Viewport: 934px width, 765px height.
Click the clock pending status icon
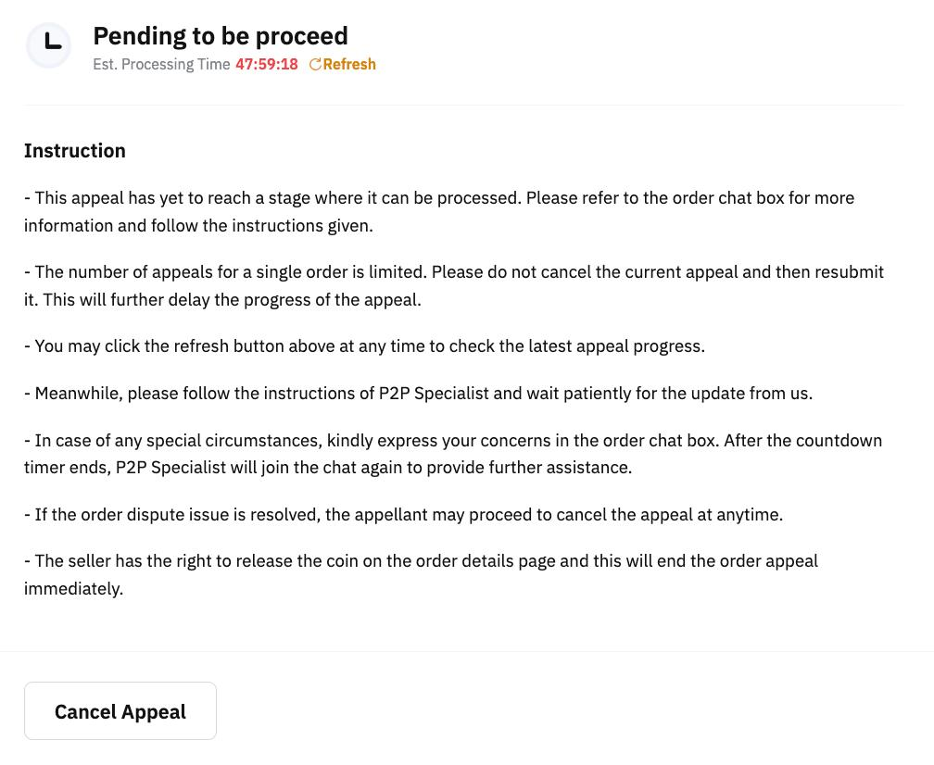(x=49, y=45)
